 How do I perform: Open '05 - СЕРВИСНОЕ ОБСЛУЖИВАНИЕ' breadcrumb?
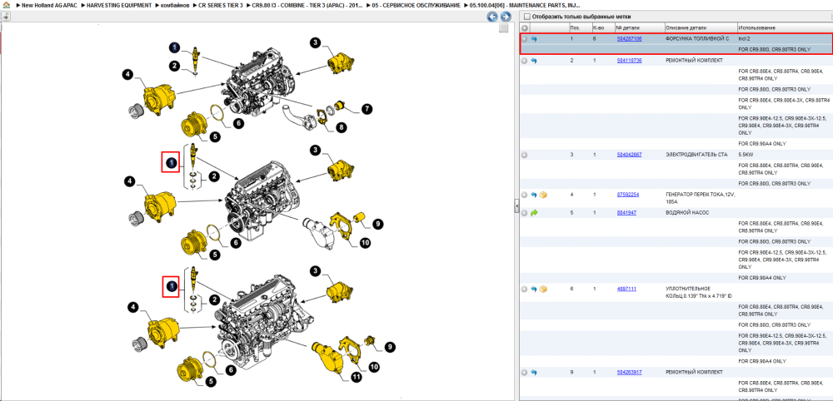click(x=416, y=5)
